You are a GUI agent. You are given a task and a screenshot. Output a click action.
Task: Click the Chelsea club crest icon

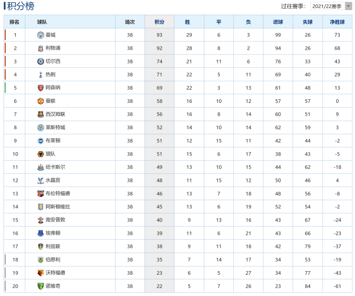(41, 61)
